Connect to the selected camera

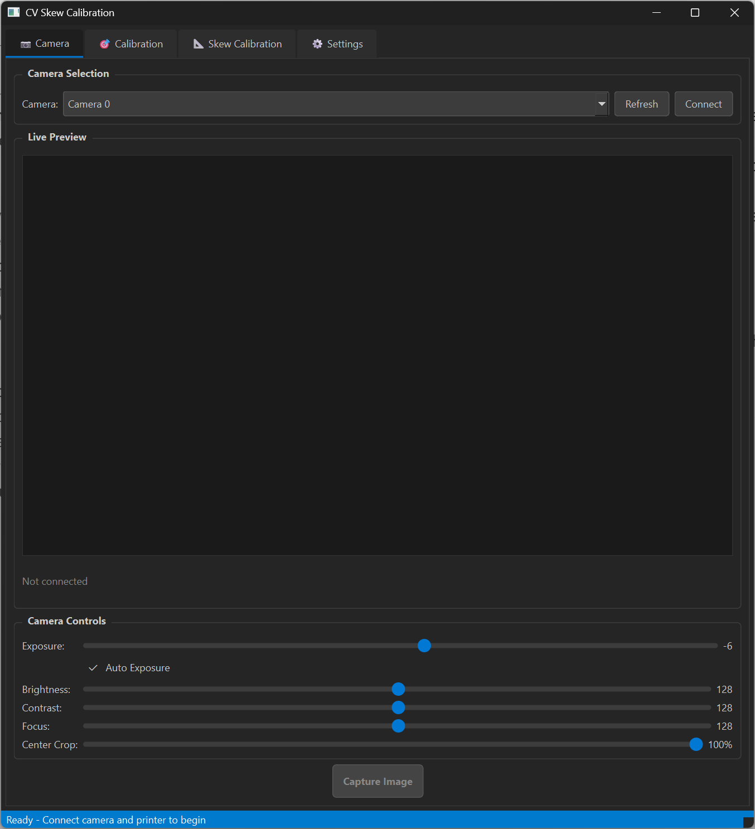pyautogui.click(x=704, y=104)
